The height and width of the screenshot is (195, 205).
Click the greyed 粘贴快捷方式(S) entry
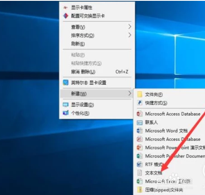pos(97,63)
